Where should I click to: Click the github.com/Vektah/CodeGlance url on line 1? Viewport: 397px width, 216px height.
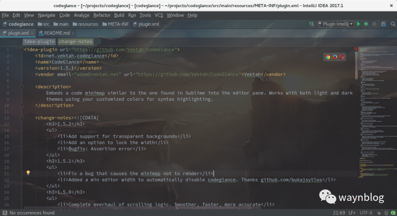tap(124, 50)
